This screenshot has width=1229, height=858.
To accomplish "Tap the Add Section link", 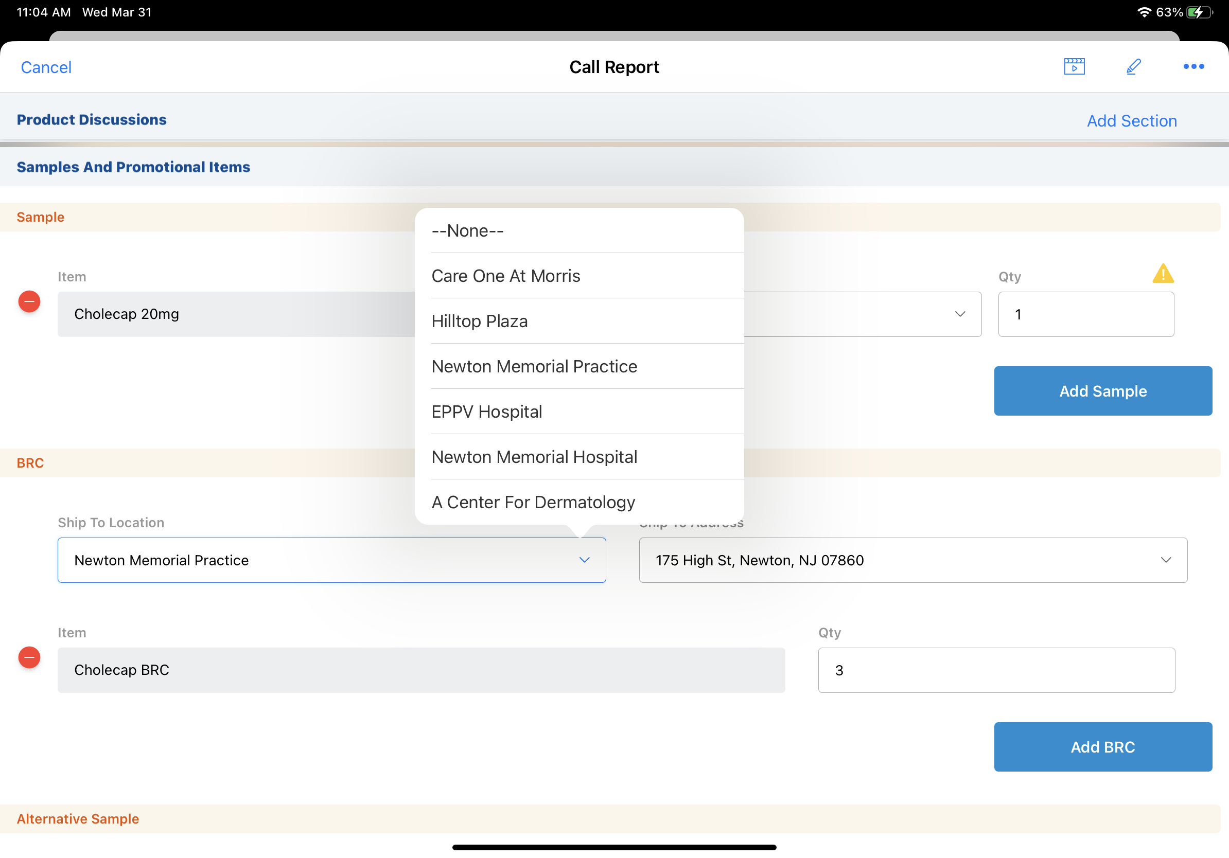I will coord(1132,121).
